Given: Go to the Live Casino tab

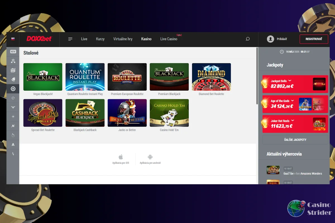Looking at the screenshot, I should (x=169, y=39).
